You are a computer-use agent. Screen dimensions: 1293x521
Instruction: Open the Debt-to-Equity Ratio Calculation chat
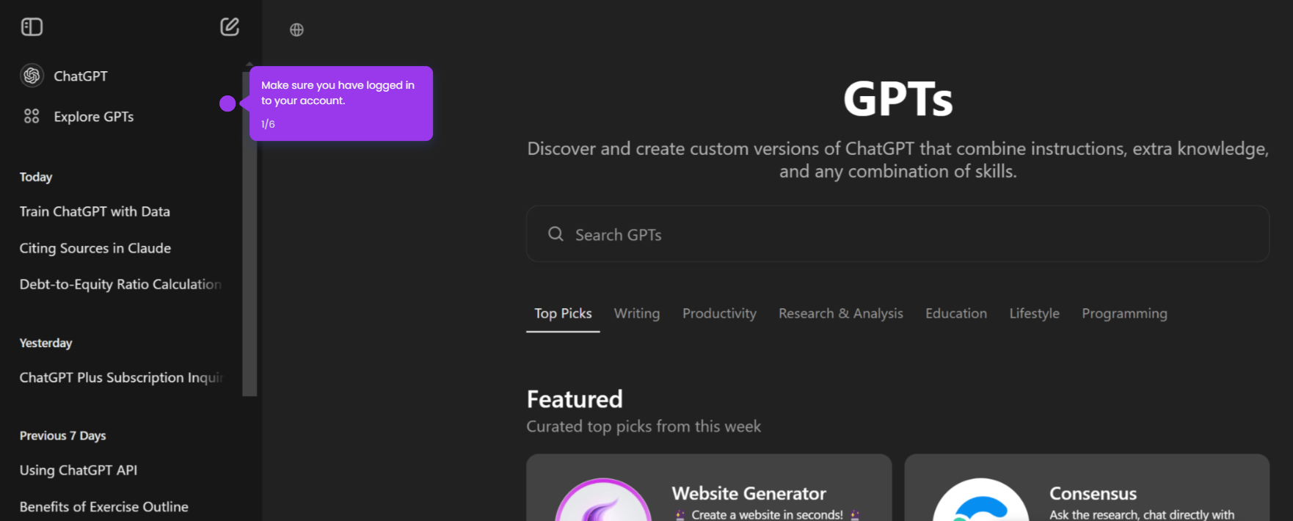[x=121, y=284]
